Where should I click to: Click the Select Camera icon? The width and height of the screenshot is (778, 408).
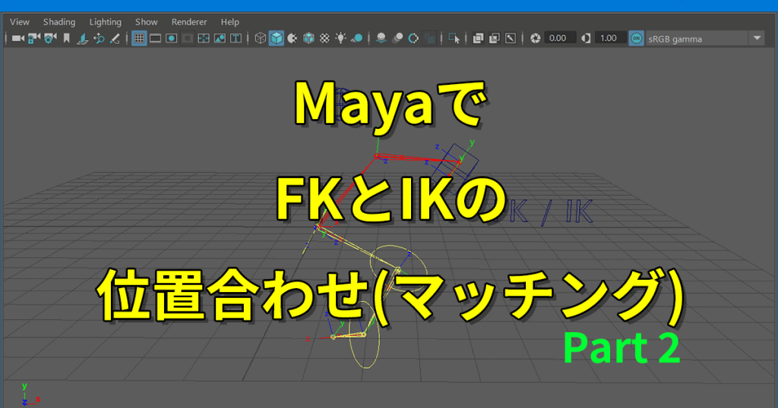coord(17,38)
